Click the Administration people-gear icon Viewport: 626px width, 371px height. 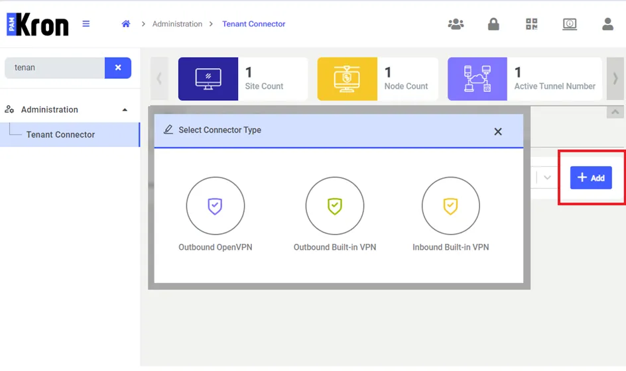tap(9, 109)
